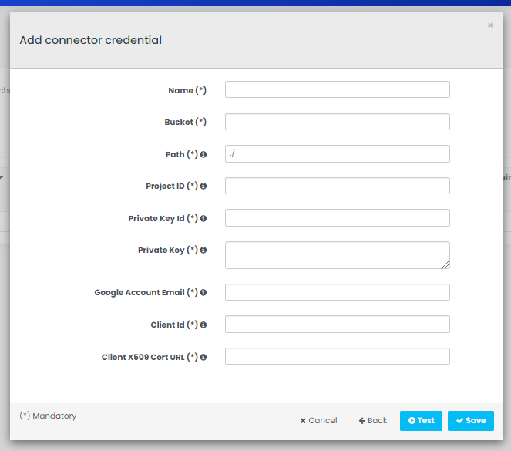Click the info icon beside Private Key

point(203,251)
